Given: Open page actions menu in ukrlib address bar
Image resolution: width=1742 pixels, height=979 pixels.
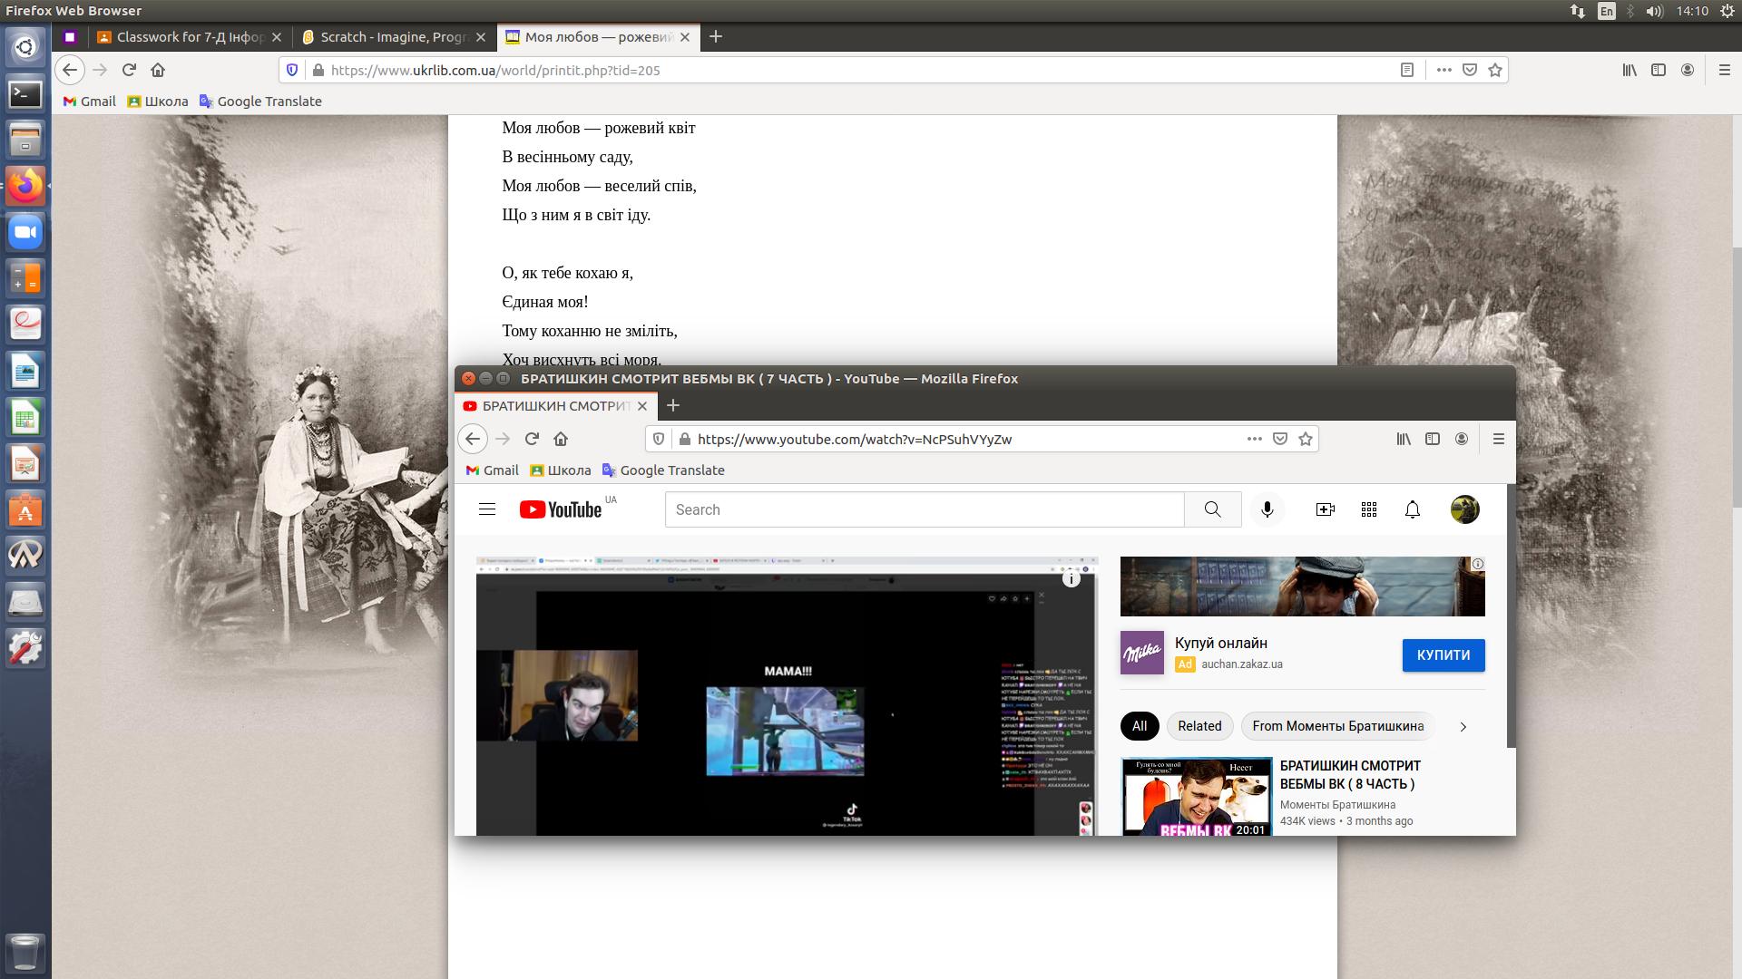Looking at the screenshot, I should tap(1444, 70).
